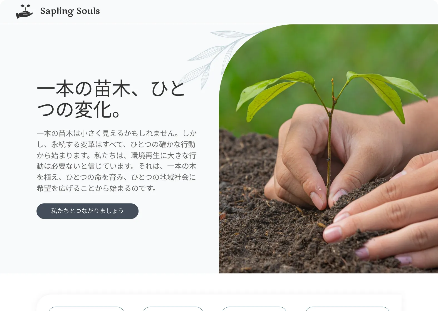Click the word 環境再生 in the paragraph
The image size is (438, 311).
point(145,155)
